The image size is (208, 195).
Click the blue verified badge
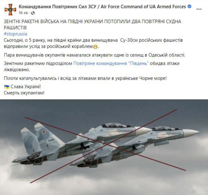click(189, 6)
